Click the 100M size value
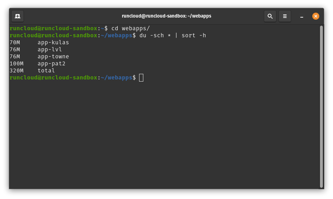The width and height of the screenshot is (333, 199). [17, 64]
